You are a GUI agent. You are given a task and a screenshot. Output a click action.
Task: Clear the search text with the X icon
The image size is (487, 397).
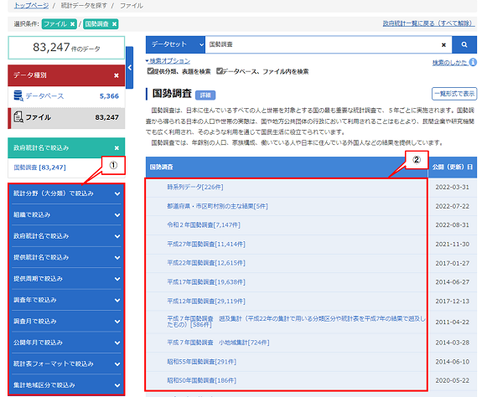click(443, 45)
